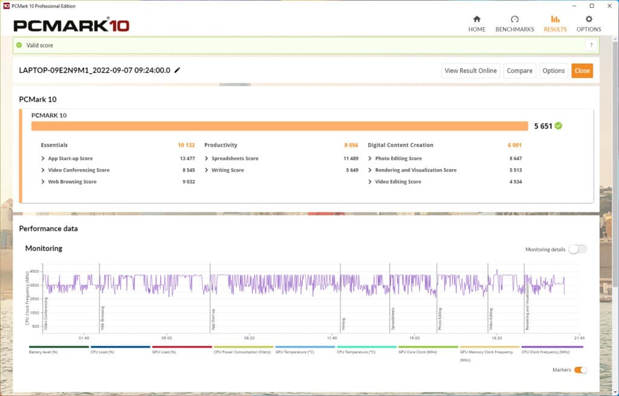Open the Options button beside Compare
The image size is (619, 396).
[554, 71]
